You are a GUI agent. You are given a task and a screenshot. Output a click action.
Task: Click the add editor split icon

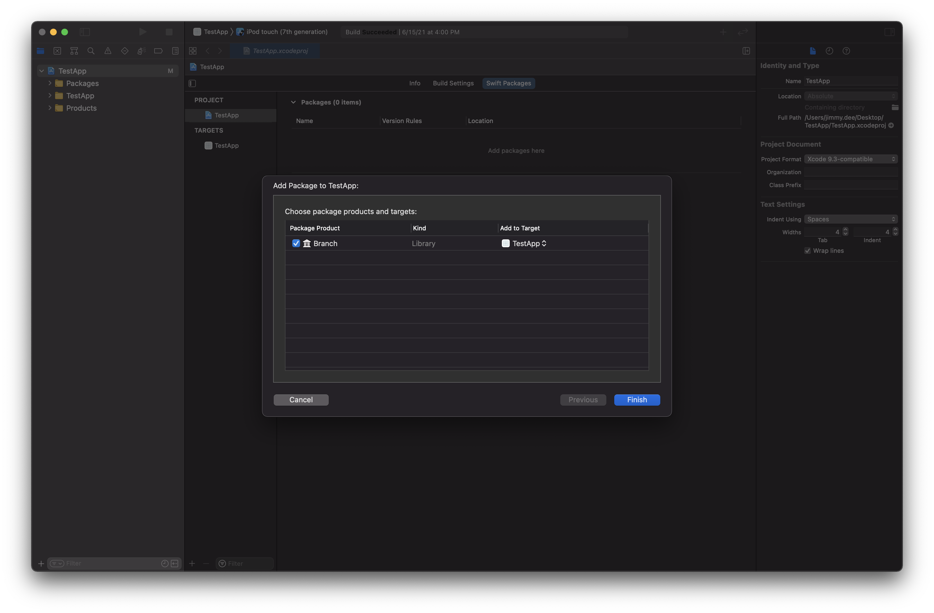click(x=746, y=51)
